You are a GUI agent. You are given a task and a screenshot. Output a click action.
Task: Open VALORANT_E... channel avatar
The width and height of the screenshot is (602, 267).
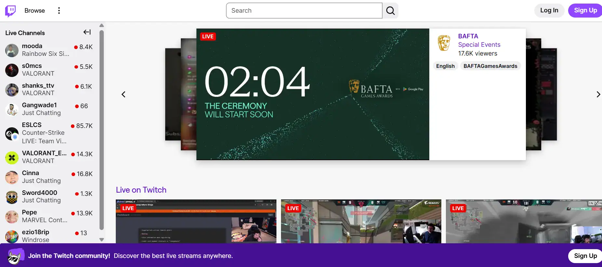point(12,158)
